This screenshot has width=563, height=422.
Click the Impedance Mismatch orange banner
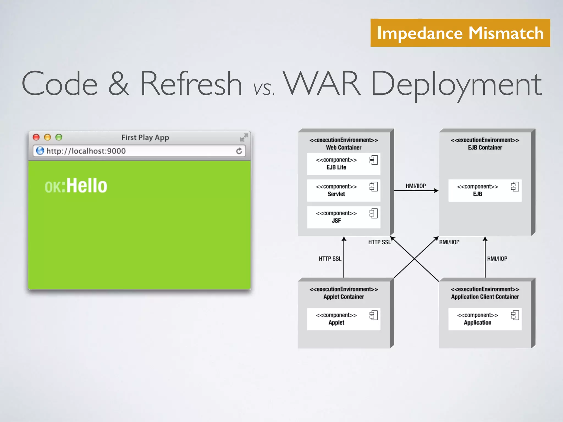(x=460, y=33)
